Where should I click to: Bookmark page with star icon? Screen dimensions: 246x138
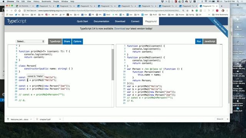click(x=187, y=11)
